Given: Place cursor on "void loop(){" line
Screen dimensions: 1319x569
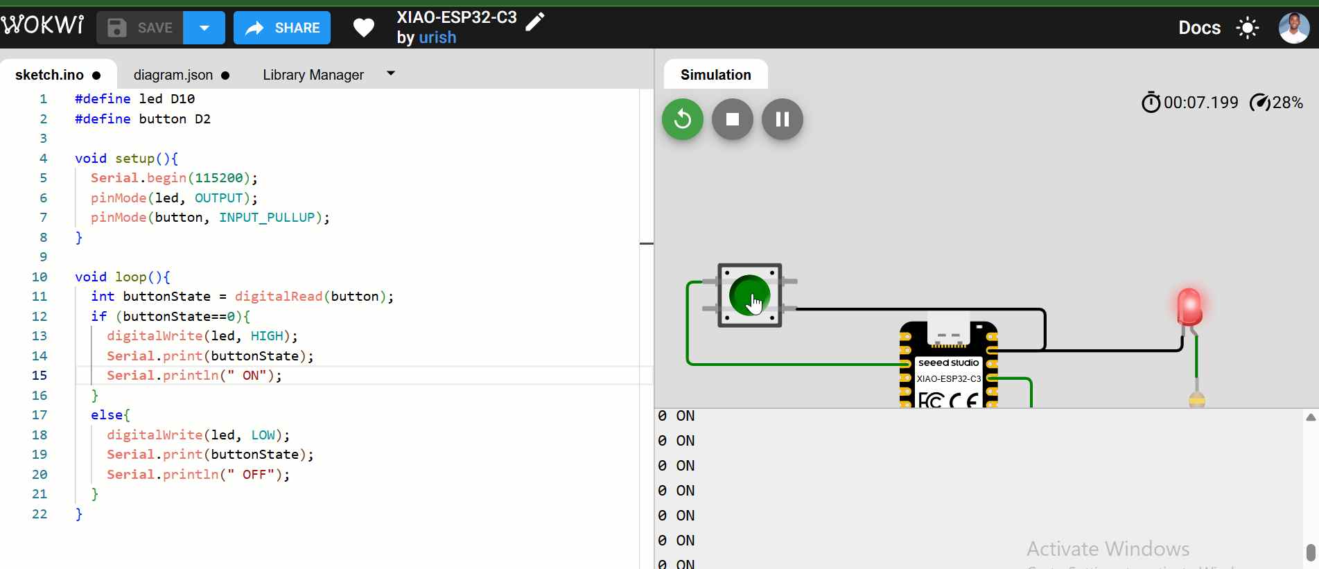Looking at the screenshot, I should (123, 277).
